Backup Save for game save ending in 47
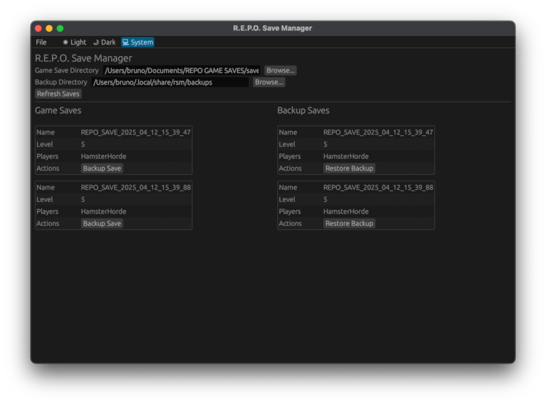The height and width of the screenshot is (404, 546). click(x=102, y=168)
